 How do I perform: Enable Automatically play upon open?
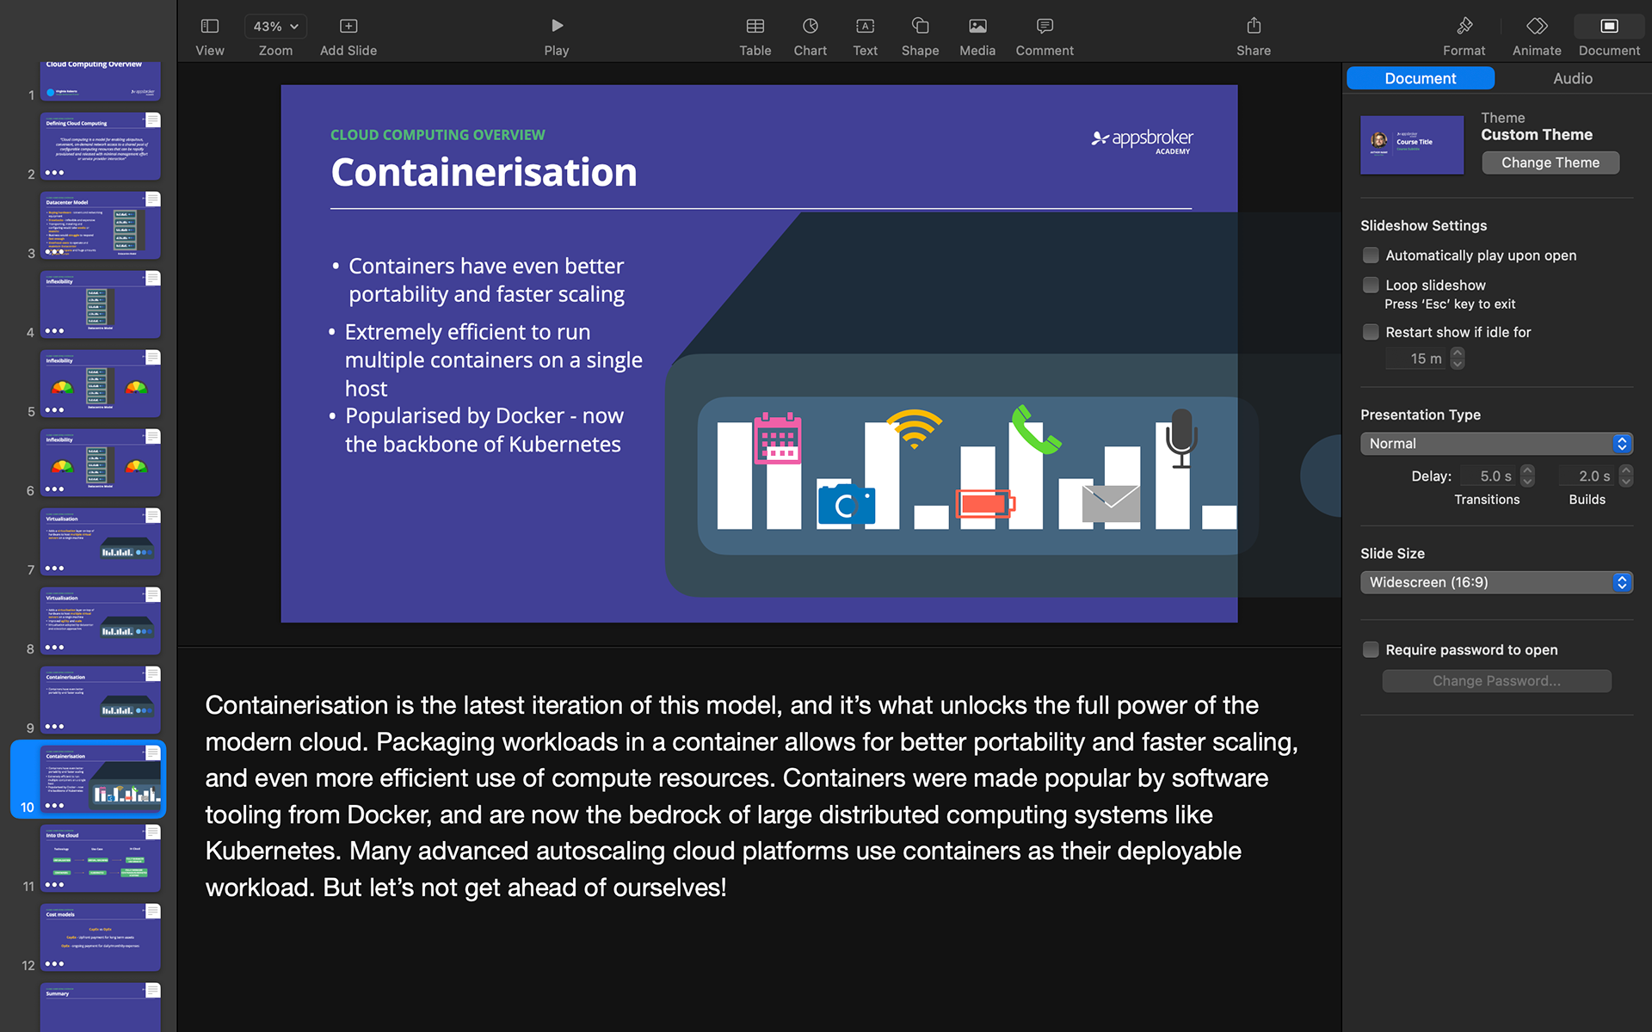click(1371, 255)
